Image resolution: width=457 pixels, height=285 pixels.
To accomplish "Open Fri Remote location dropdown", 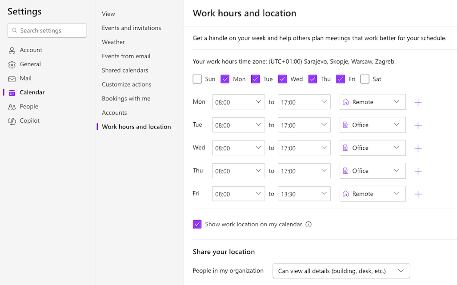I will coord(373,194).
